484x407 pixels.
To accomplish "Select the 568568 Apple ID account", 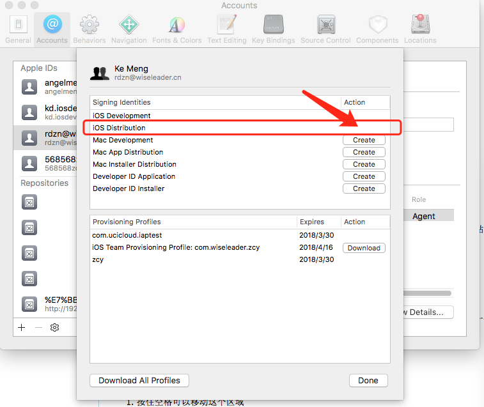I will 45,163.
